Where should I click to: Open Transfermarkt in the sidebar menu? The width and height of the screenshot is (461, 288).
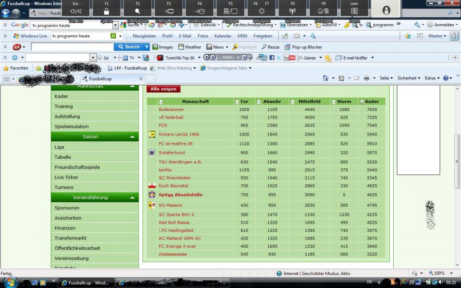click(71, 238)
